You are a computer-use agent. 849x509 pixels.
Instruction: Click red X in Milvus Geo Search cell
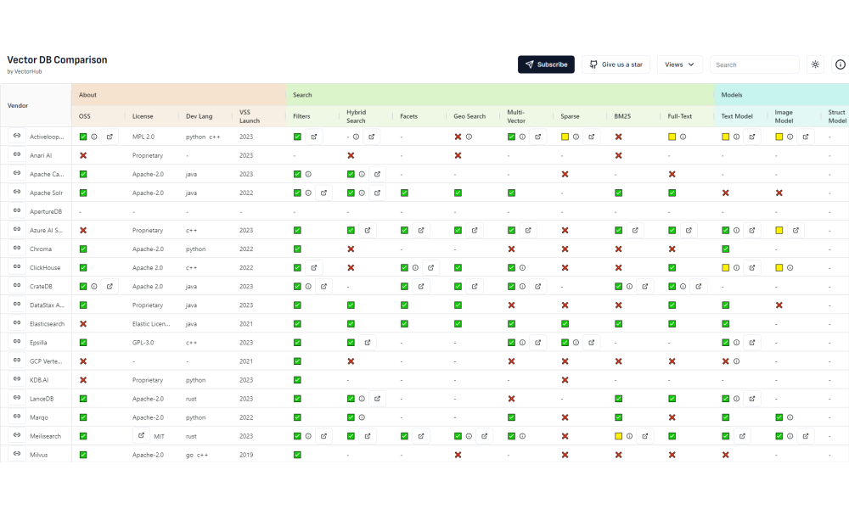click(458, 455)
